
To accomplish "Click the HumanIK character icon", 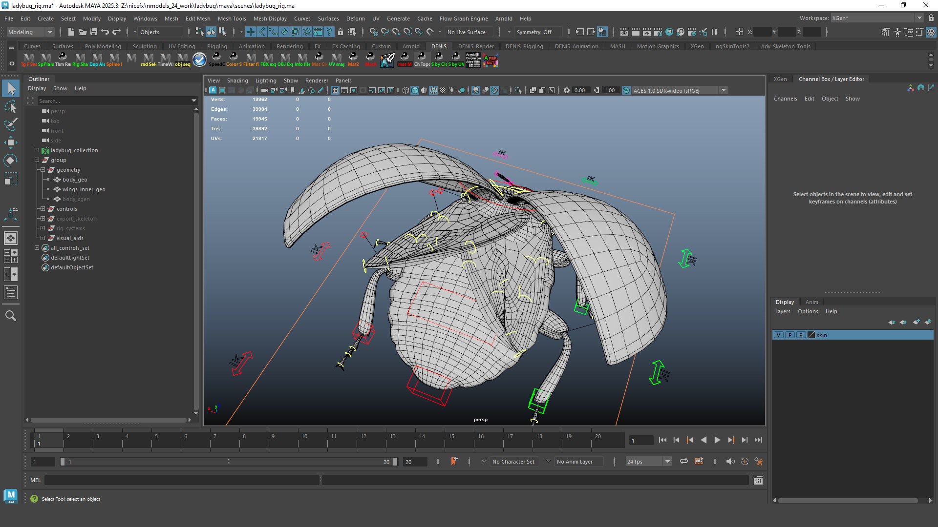I will click(897, 32).
